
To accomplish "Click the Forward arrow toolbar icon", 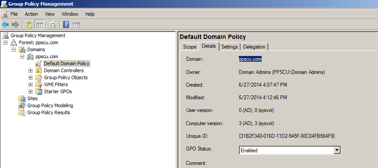I will pos(15,24).
